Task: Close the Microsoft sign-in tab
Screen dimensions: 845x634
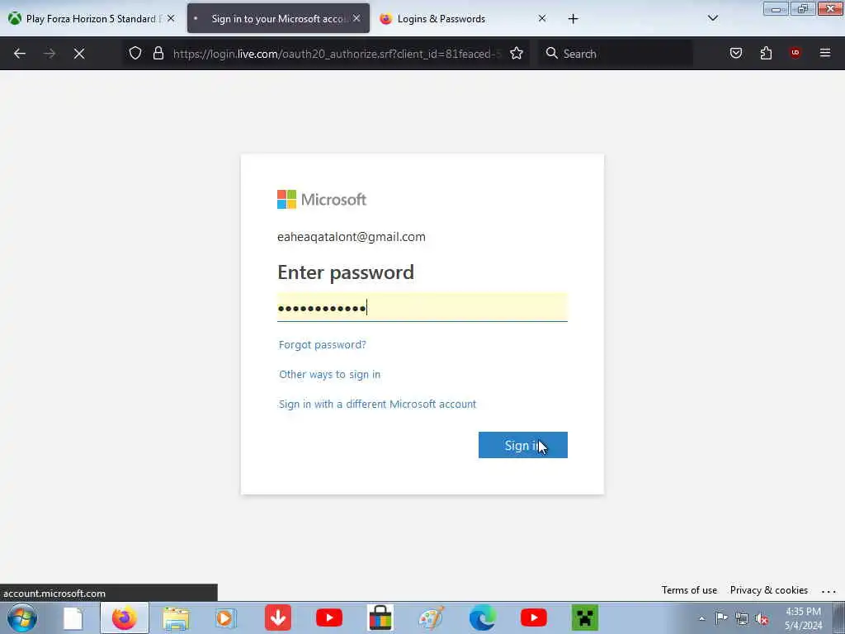Action: (356, 18)
